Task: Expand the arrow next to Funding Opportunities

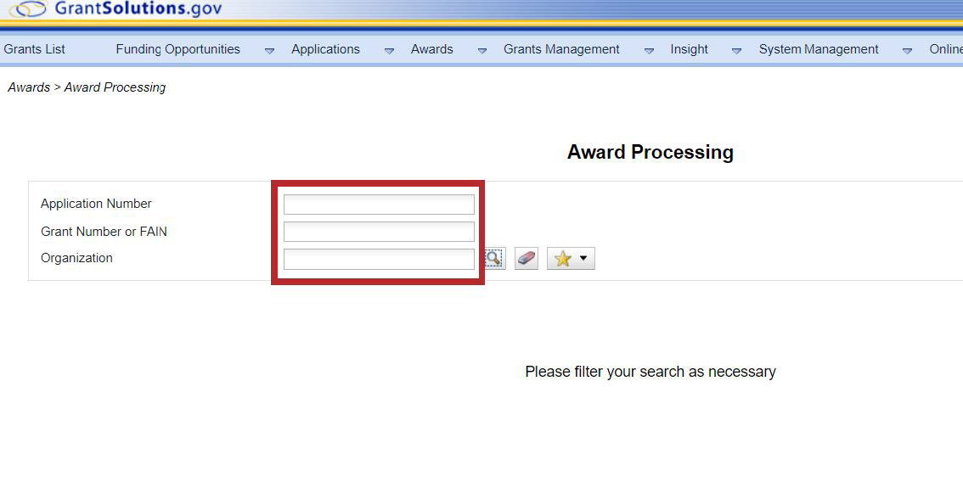Action: 269,50
